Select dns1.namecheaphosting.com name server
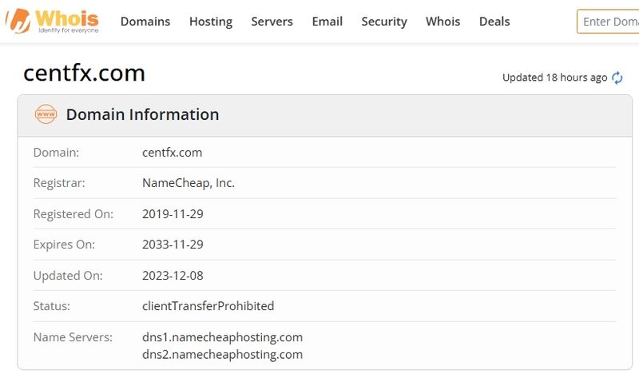Viewport: 639px width, 374px height. click(x=223, y=338)
